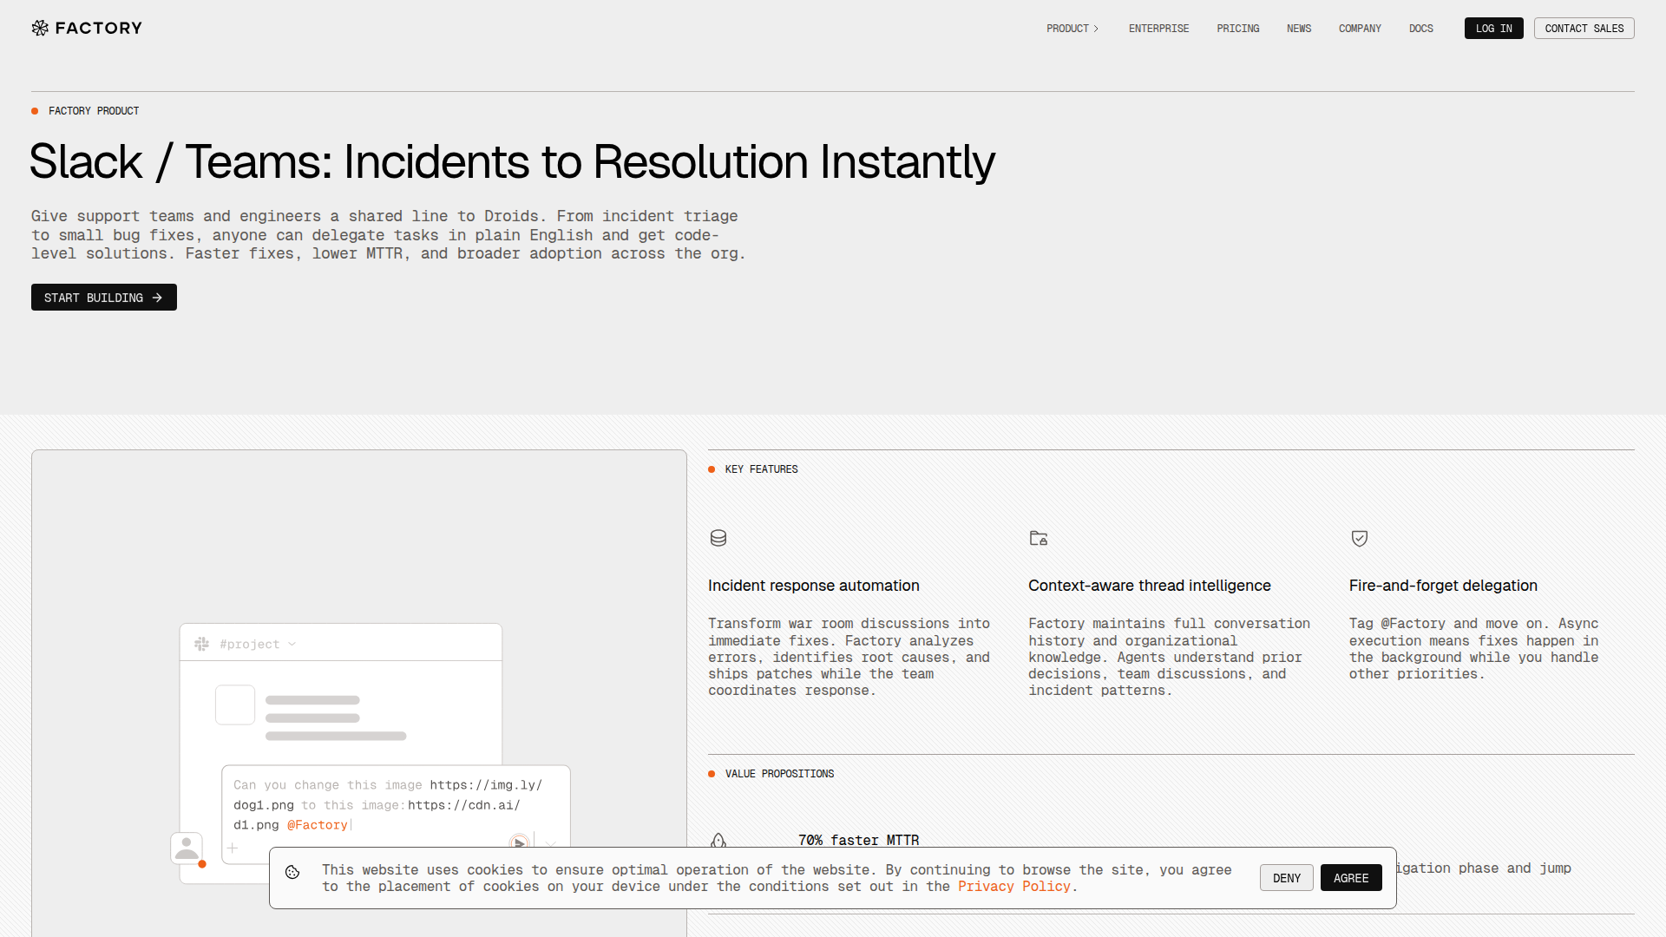
Task: Expand the #project channel dropdown
Action: tap(292, 644)
